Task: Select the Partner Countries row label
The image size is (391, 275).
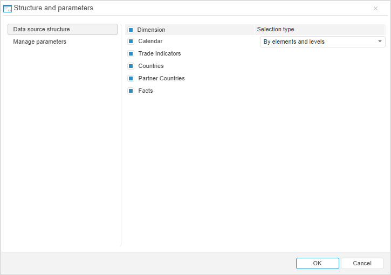Action: point(161,78)
